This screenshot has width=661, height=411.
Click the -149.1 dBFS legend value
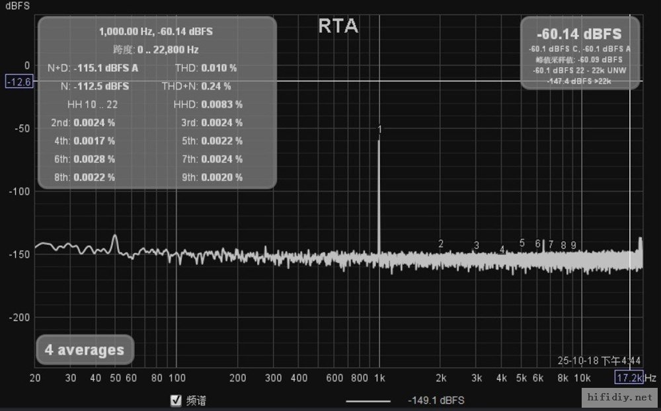(436, 400)
